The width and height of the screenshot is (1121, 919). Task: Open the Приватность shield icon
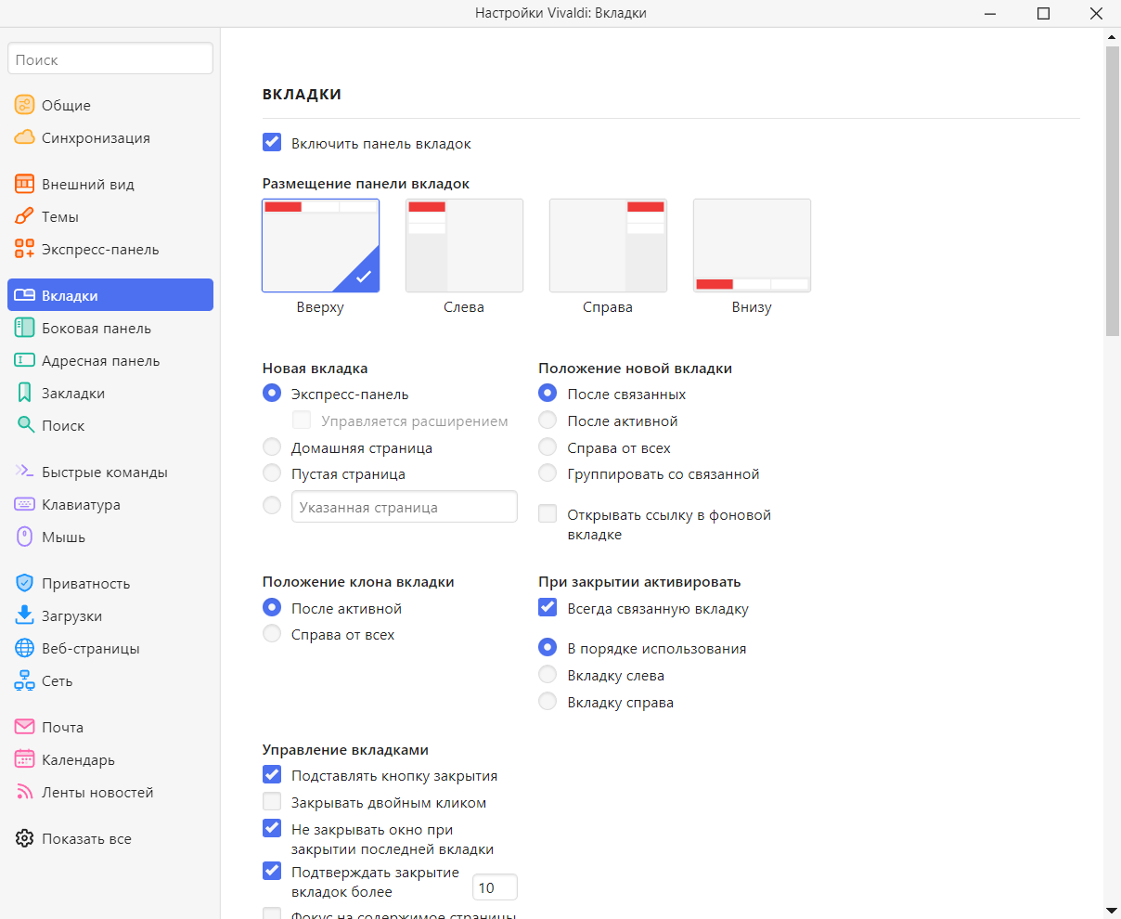(24, 583)
